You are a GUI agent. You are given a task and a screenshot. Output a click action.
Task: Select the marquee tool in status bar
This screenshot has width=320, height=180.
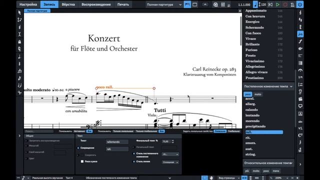click(204, 178)
